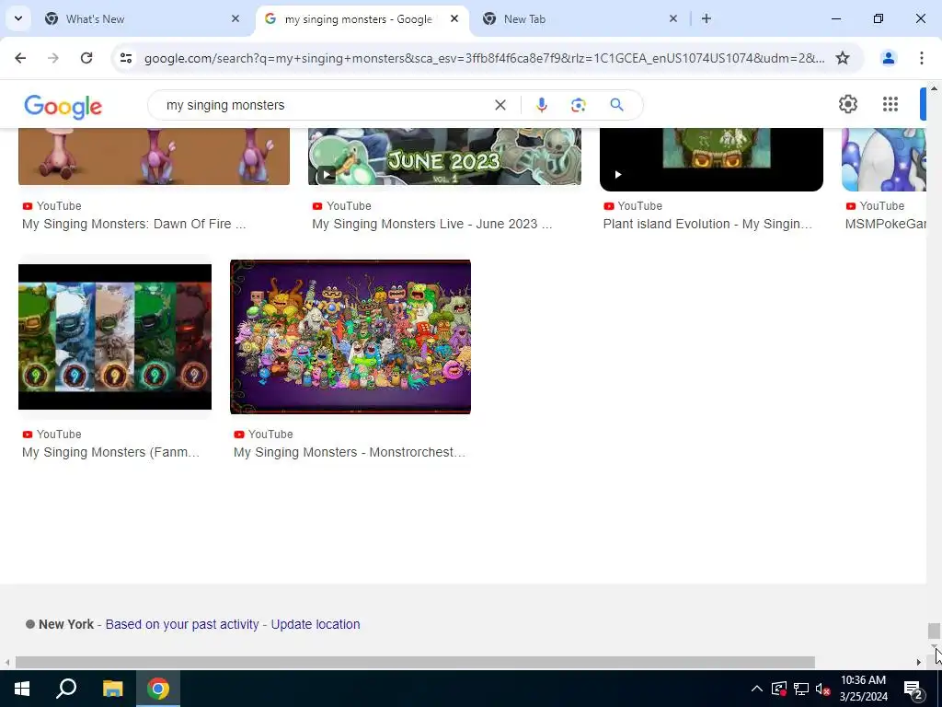
Task: Open Chrome's three-dot menu
Action: click(922, 58)
